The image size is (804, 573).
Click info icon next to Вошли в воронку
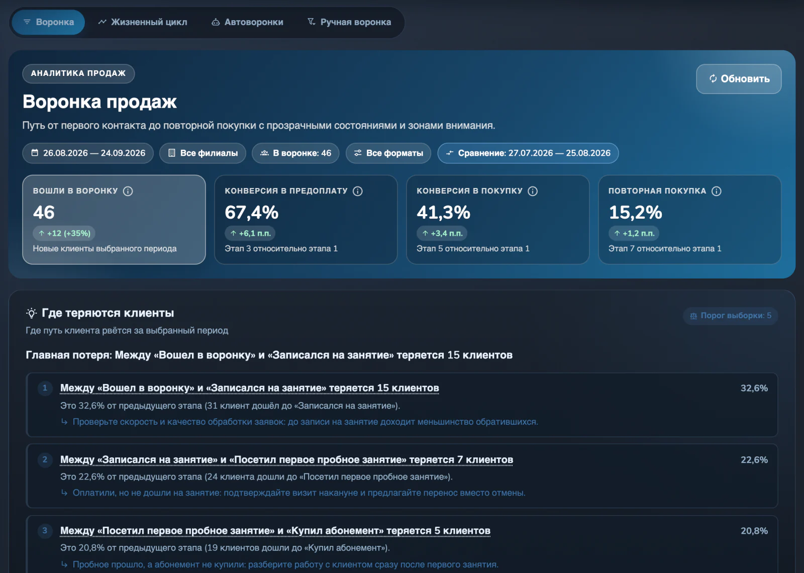(x=128, y=191)
